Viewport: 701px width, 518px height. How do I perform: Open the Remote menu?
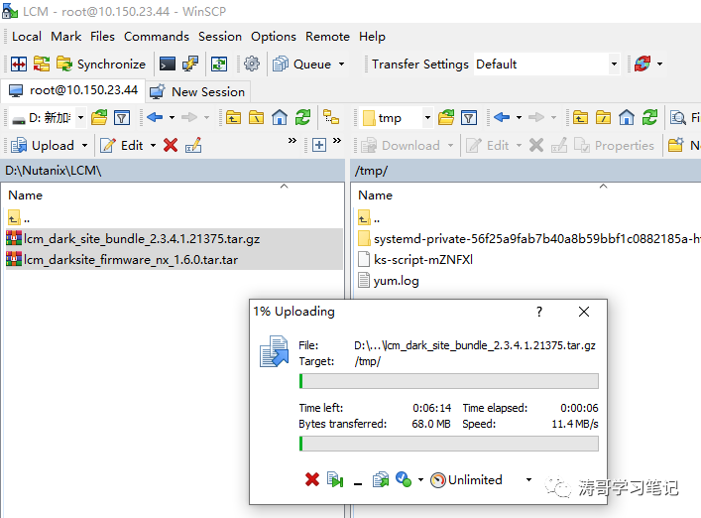[x=327, y=37]
